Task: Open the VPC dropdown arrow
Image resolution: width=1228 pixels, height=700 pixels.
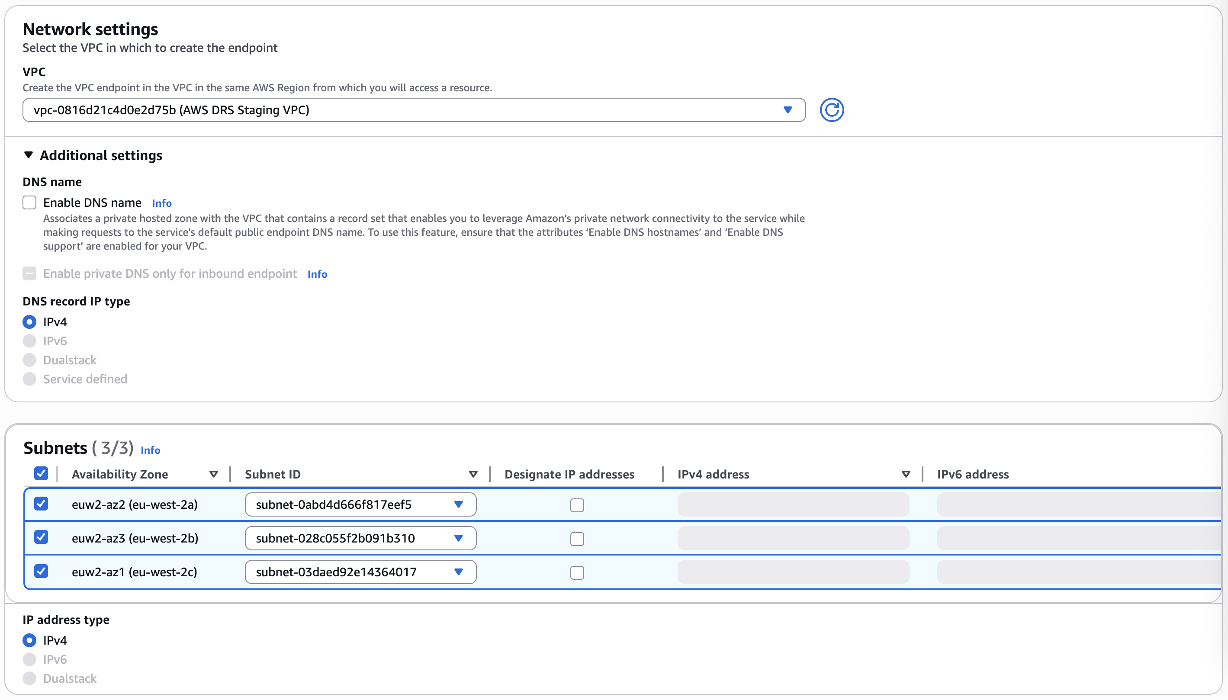Action: coord(787,109)
